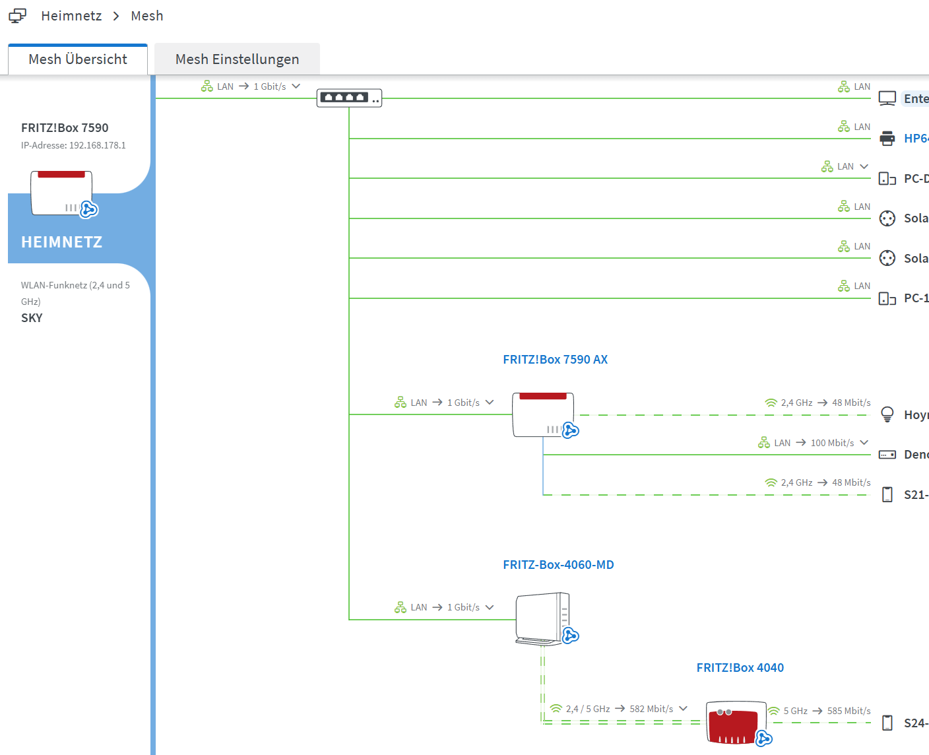The image size is (929, 755).
Task: Click the 5 GHz 585 Mbit/s connection label
Action: [x=819, y=711]
